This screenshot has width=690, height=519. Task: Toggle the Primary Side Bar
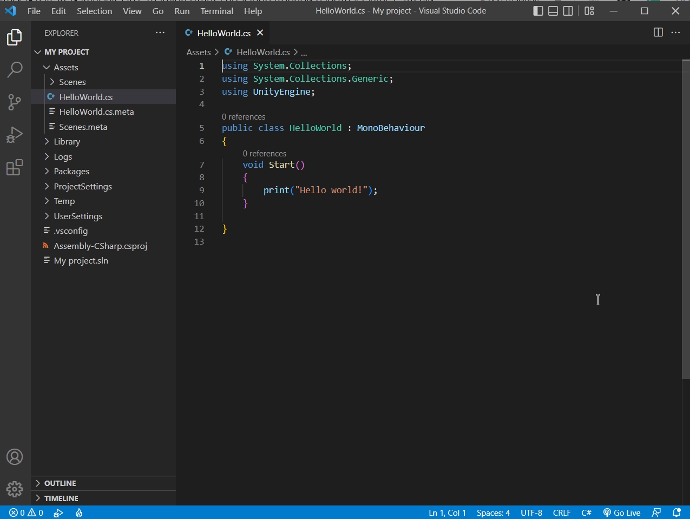point(538,10)
